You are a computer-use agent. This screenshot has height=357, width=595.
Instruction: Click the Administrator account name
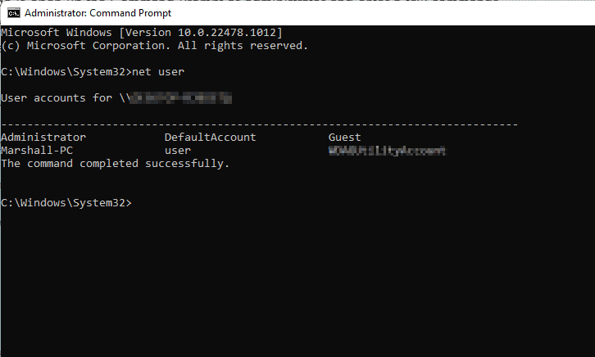tap(43, 138)
